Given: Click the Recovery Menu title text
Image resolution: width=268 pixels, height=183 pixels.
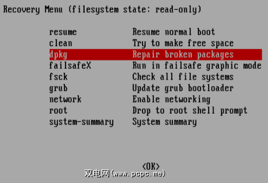Looking at the screenshot, I should (x=102, y=10).
